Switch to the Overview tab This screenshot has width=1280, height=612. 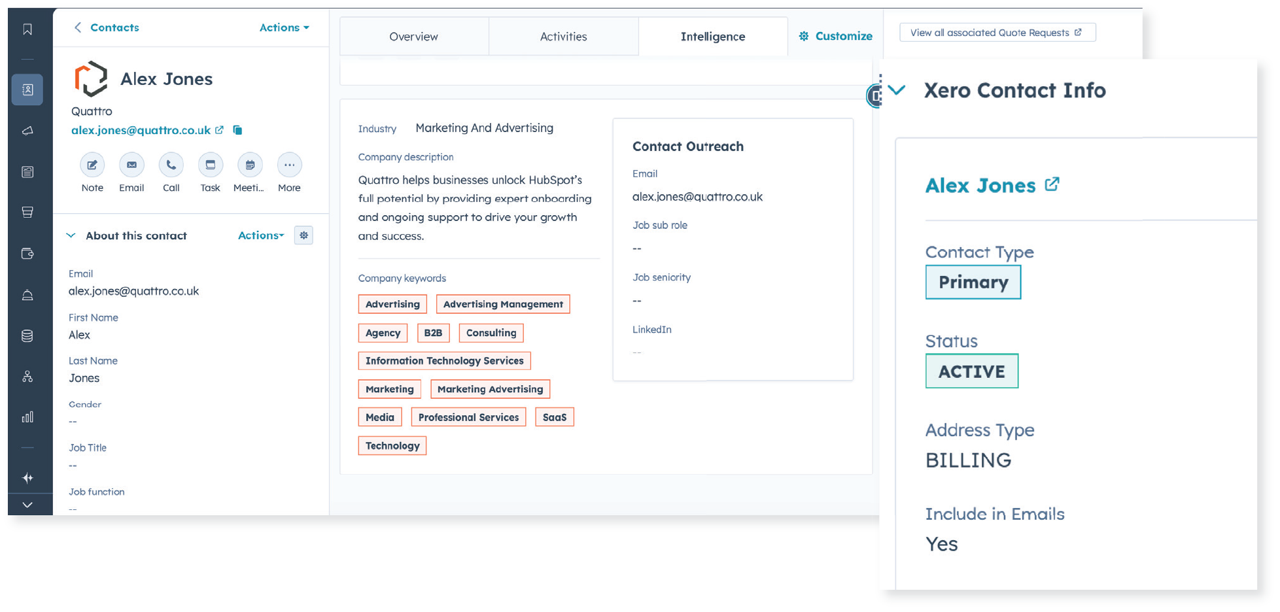coord(414,37)
